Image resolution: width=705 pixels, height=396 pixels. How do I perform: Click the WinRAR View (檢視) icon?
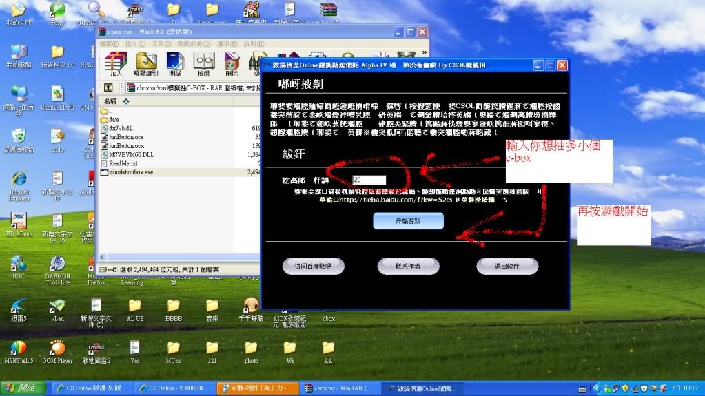(203, 63)
